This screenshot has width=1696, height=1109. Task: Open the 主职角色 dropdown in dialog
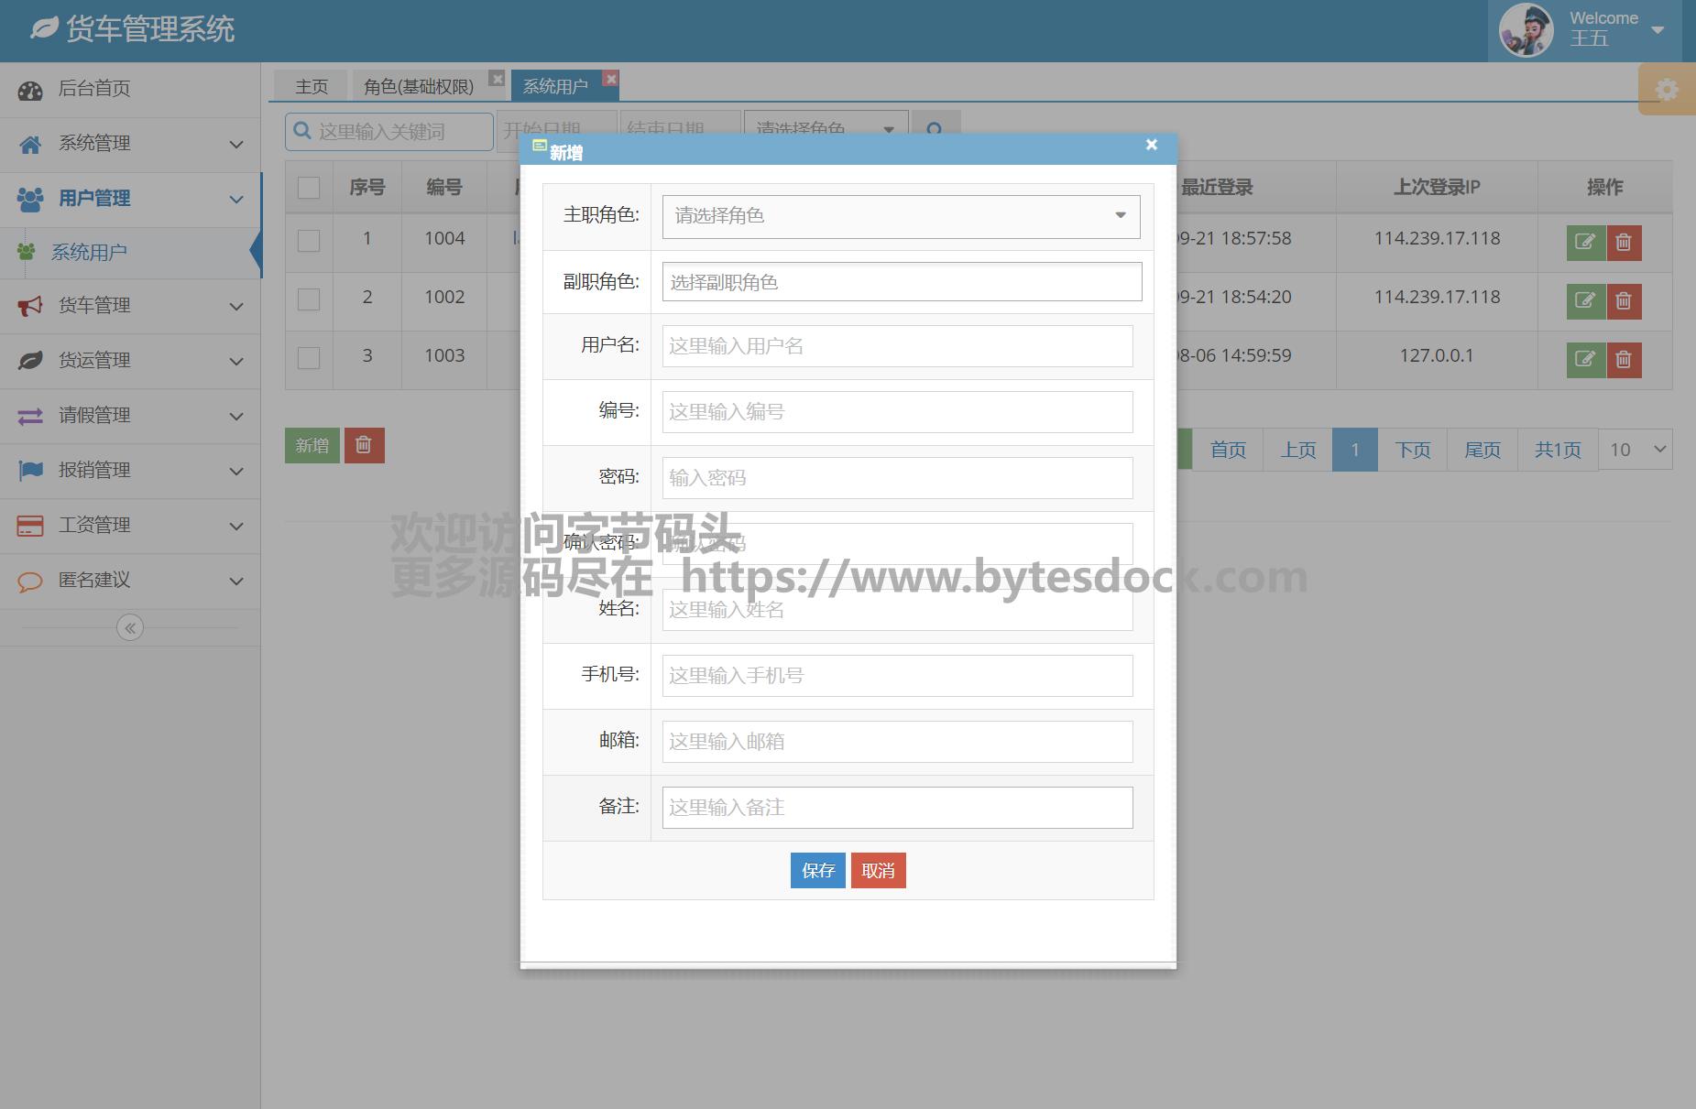point(901,216)
